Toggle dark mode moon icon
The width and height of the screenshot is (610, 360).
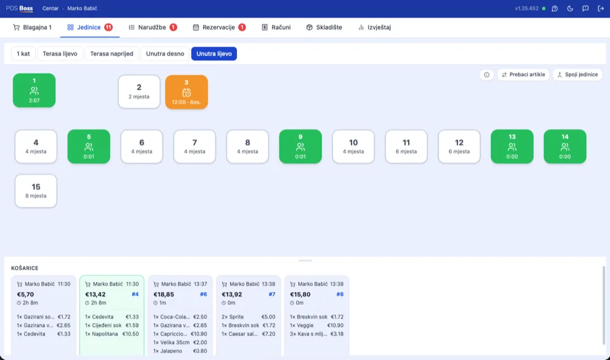point(570,8)
